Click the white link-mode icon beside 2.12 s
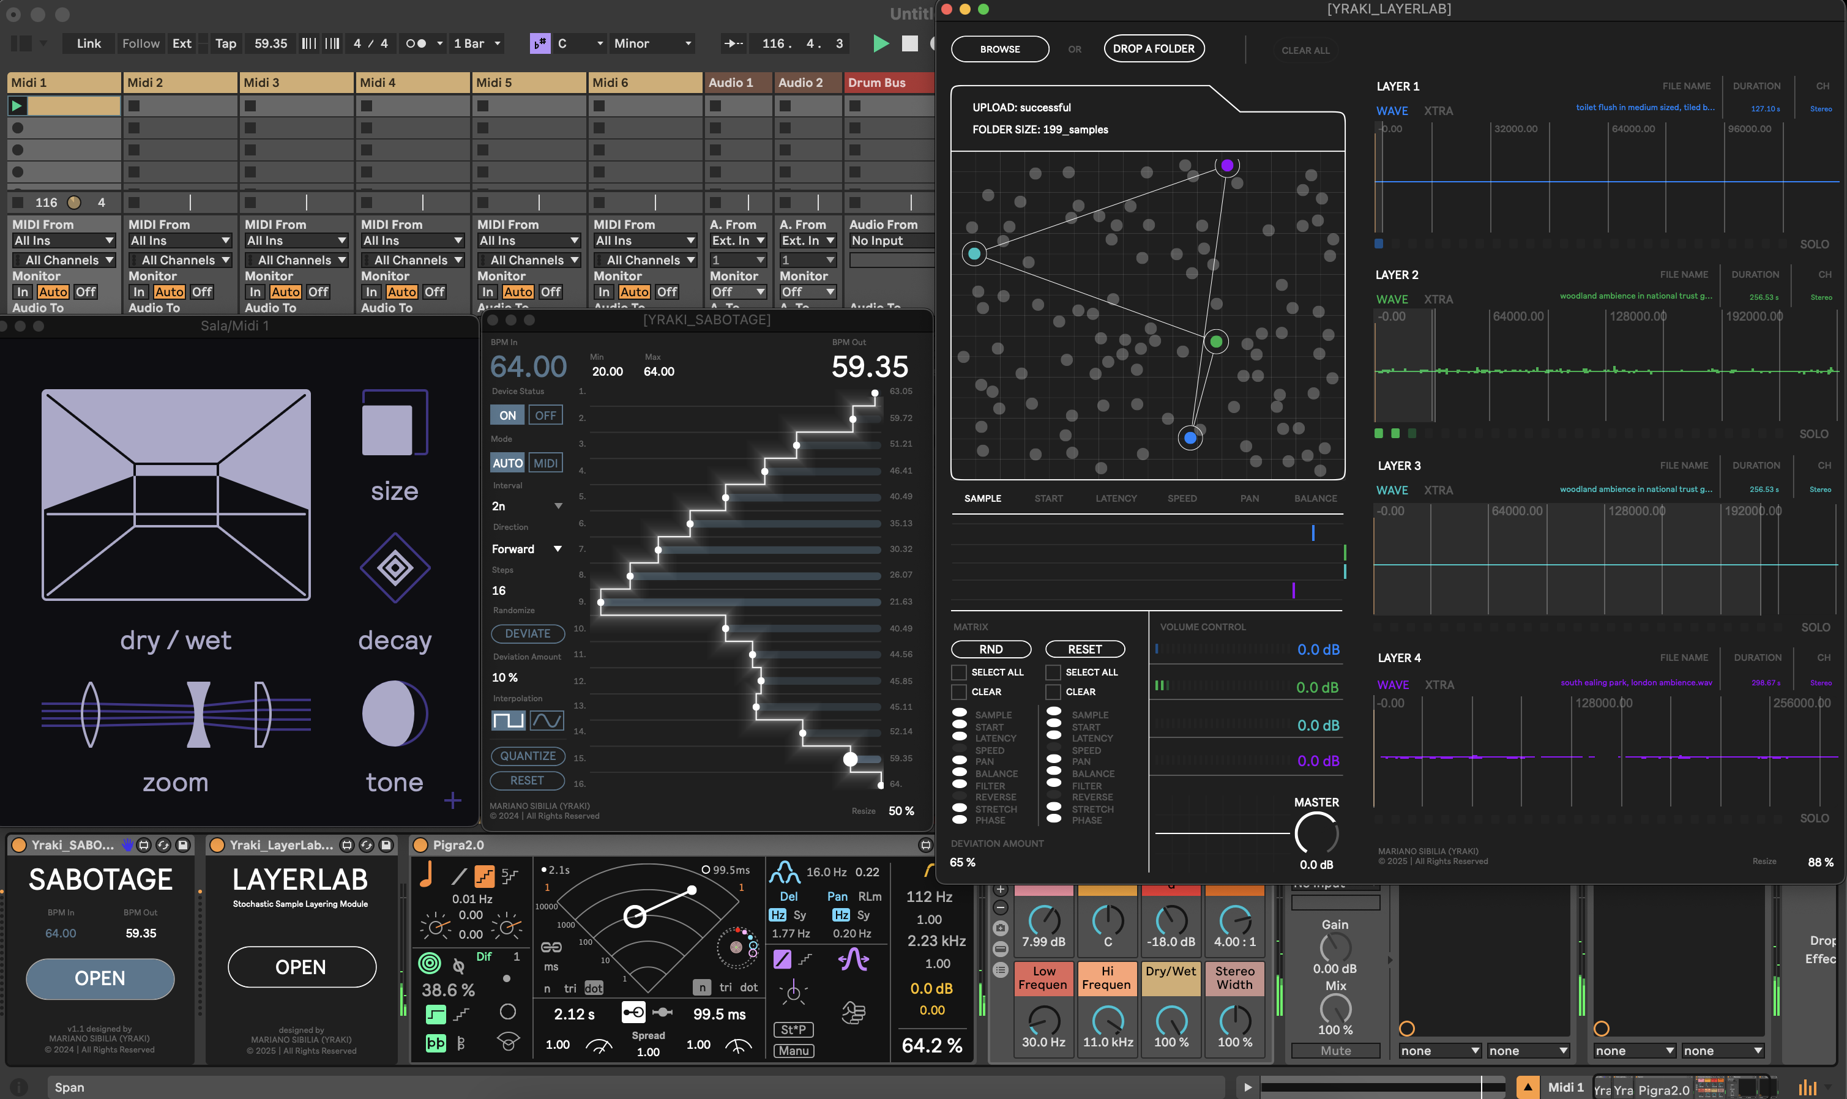The width and height of the screenshot is (1847, 1099). click(633, 1012)
